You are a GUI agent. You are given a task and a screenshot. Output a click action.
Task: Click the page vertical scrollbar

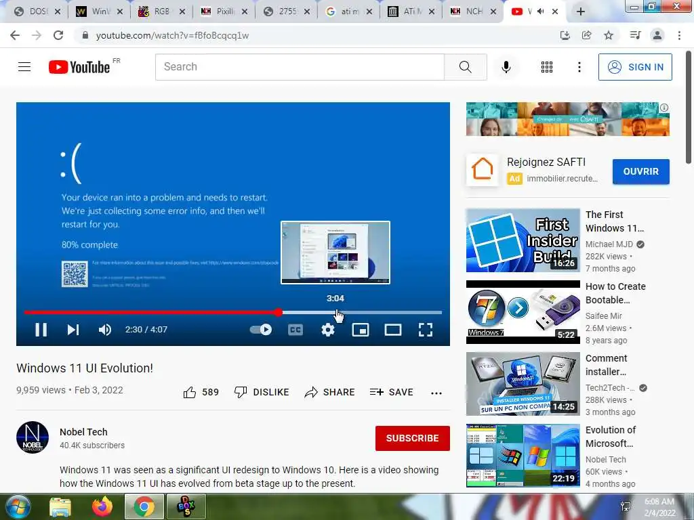689,108
